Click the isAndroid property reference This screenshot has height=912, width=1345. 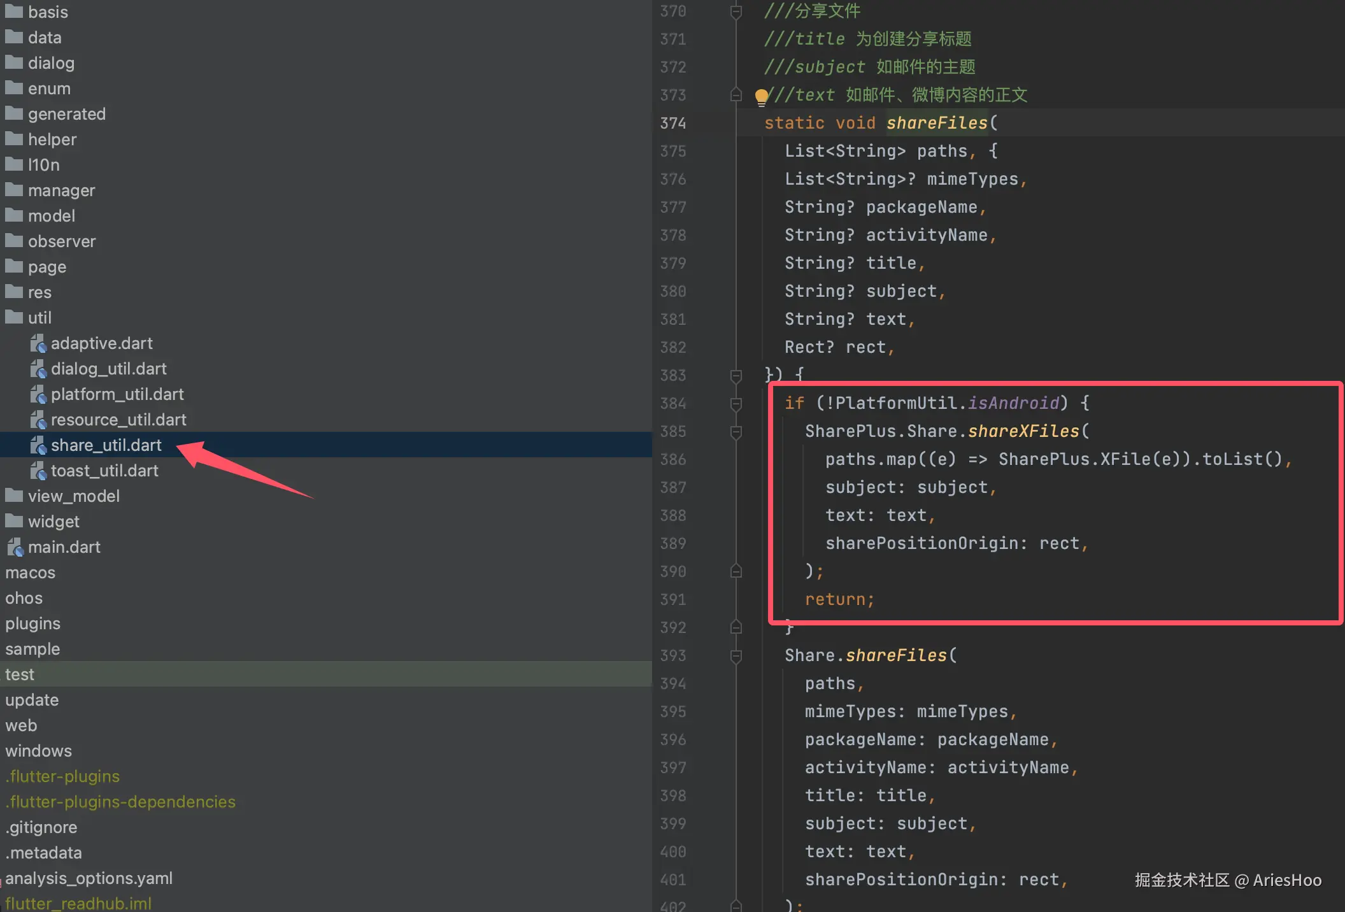[1013, 403]
